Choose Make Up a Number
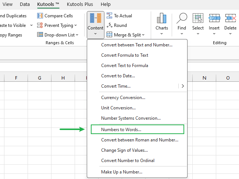 pyautogui.click(x=137, y=172)
